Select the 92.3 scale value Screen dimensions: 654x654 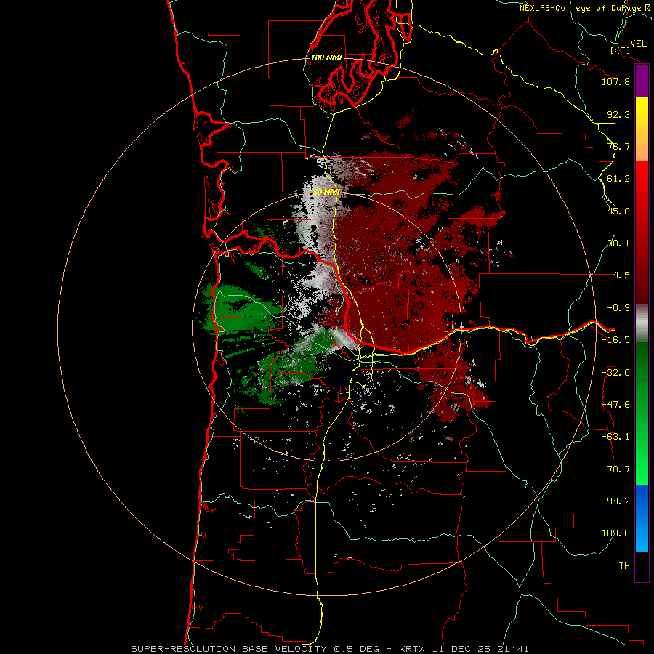coord(618,114)
